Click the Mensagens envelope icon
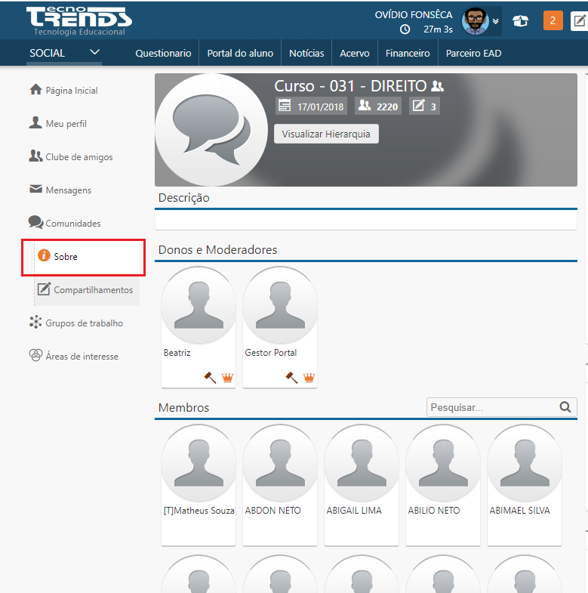The height and width of the screenshot is (593, 588). 35,190
